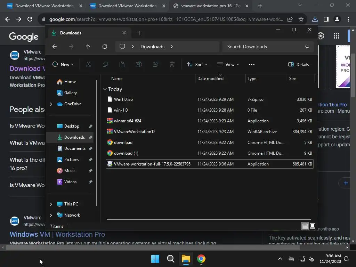Open the New dropdown menu
The image size is (356, 267).
63,64
